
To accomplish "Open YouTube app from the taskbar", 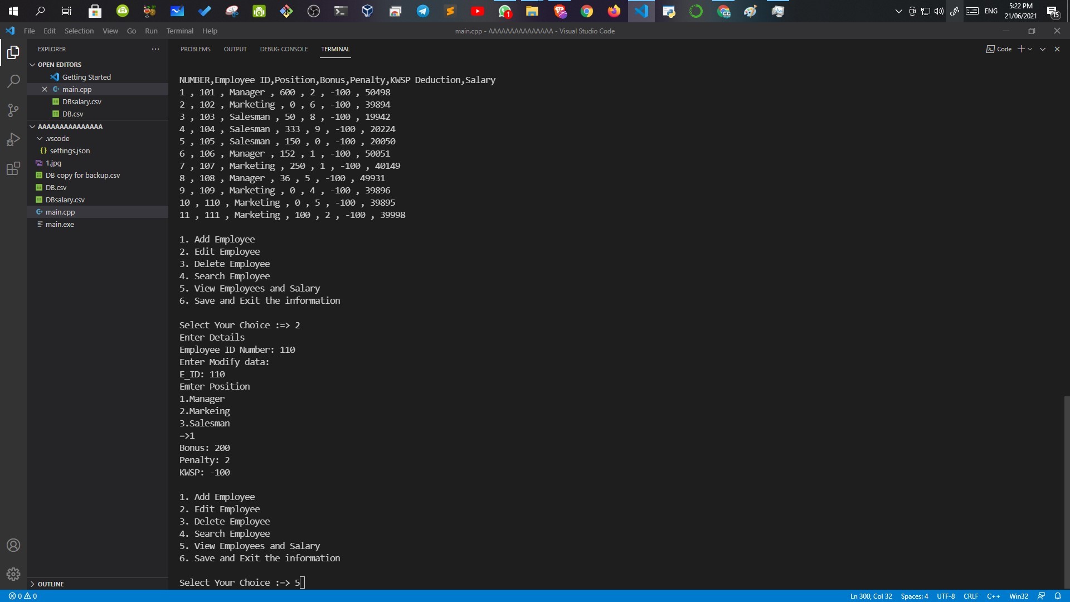I will click(478, 11).
